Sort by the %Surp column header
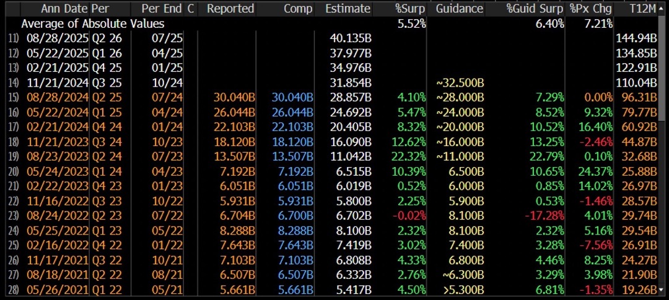This screenshot has width=669, height=300. tap(412, 9)
